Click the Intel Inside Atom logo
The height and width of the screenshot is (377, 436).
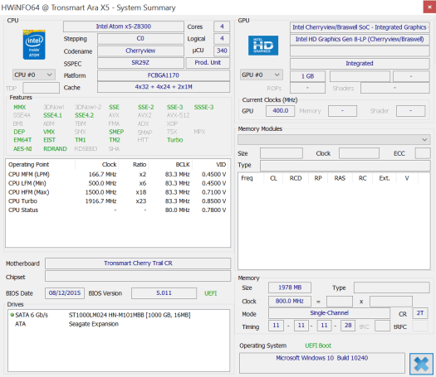34,45
